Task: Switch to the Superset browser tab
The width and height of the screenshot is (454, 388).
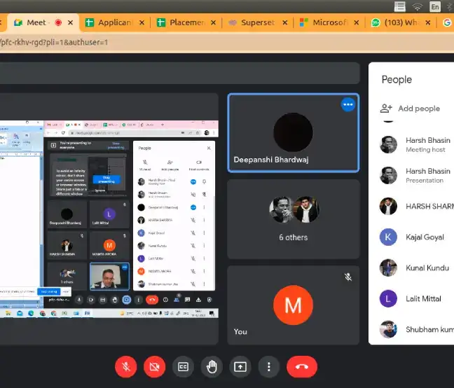Action: tap(256, 22)
